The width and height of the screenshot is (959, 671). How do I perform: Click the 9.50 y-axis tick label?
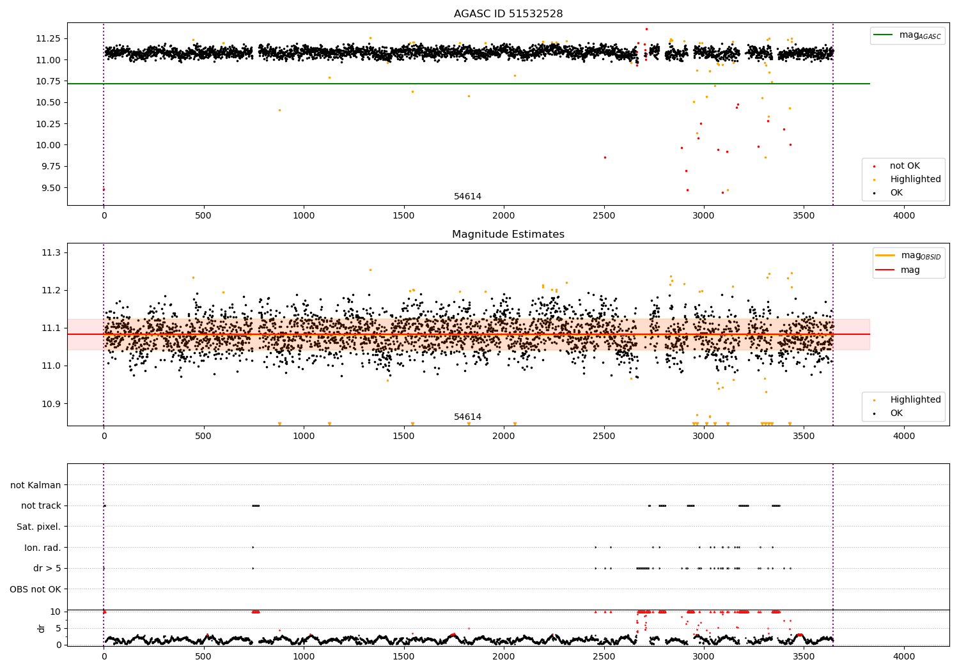(x=51, y=188)
